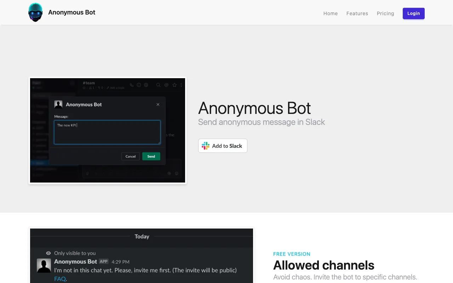Click the settings gear icon in the #team header
The image size is (453, 283).
146,85
